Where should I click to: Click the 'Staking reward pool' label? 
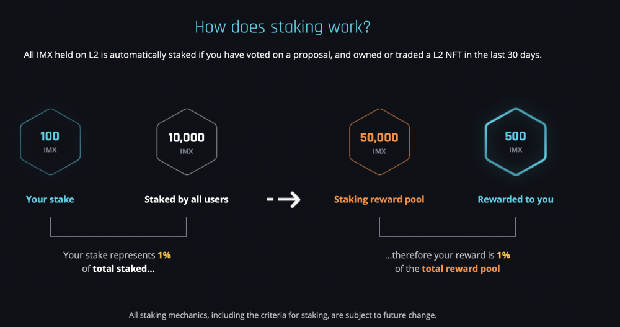click(379, 199)
